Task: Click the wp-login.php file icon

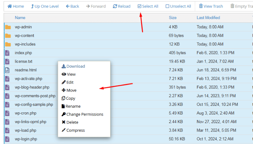Action: coord(7,139)
